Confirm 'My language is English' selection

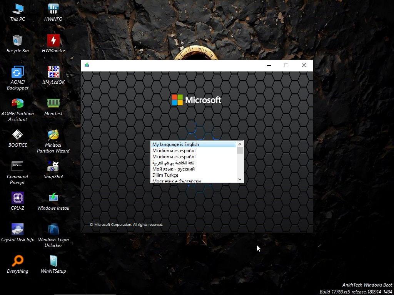[x=175, y=144]
